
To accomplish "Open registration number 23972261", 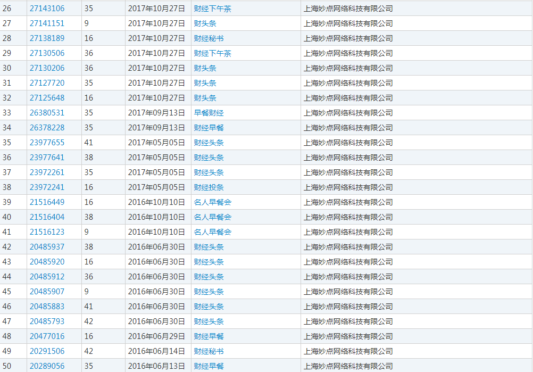I will click(47, 172).
